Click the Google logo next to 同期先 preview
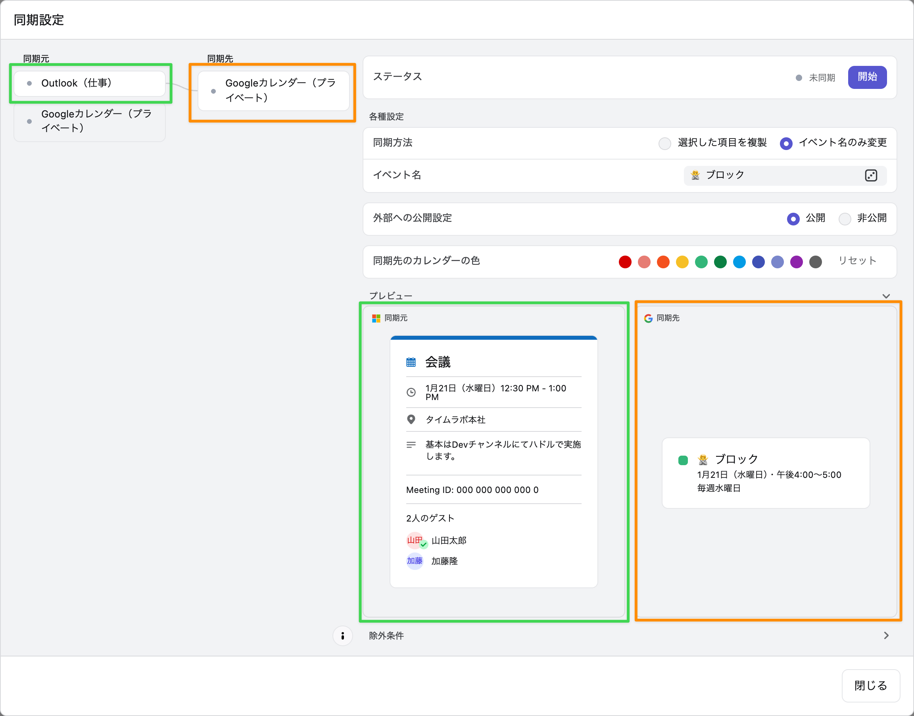The height and width of the screenshot is (716, 914). (649, 319)
